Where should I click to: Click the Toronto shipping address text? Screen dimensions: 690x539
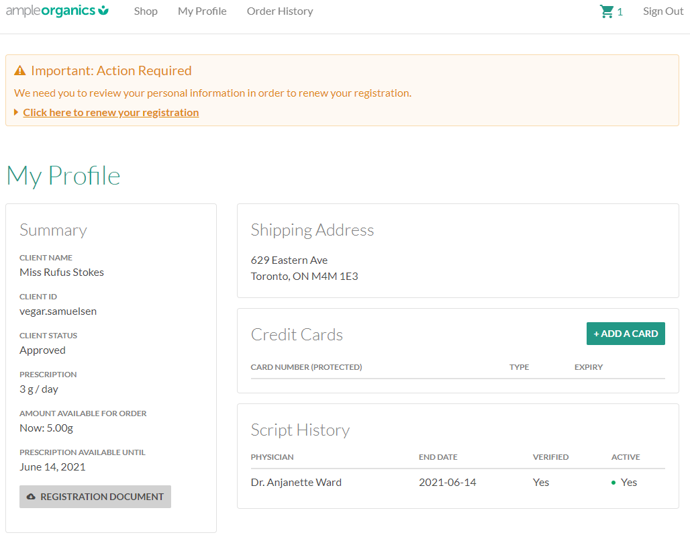tap(304, 276)
